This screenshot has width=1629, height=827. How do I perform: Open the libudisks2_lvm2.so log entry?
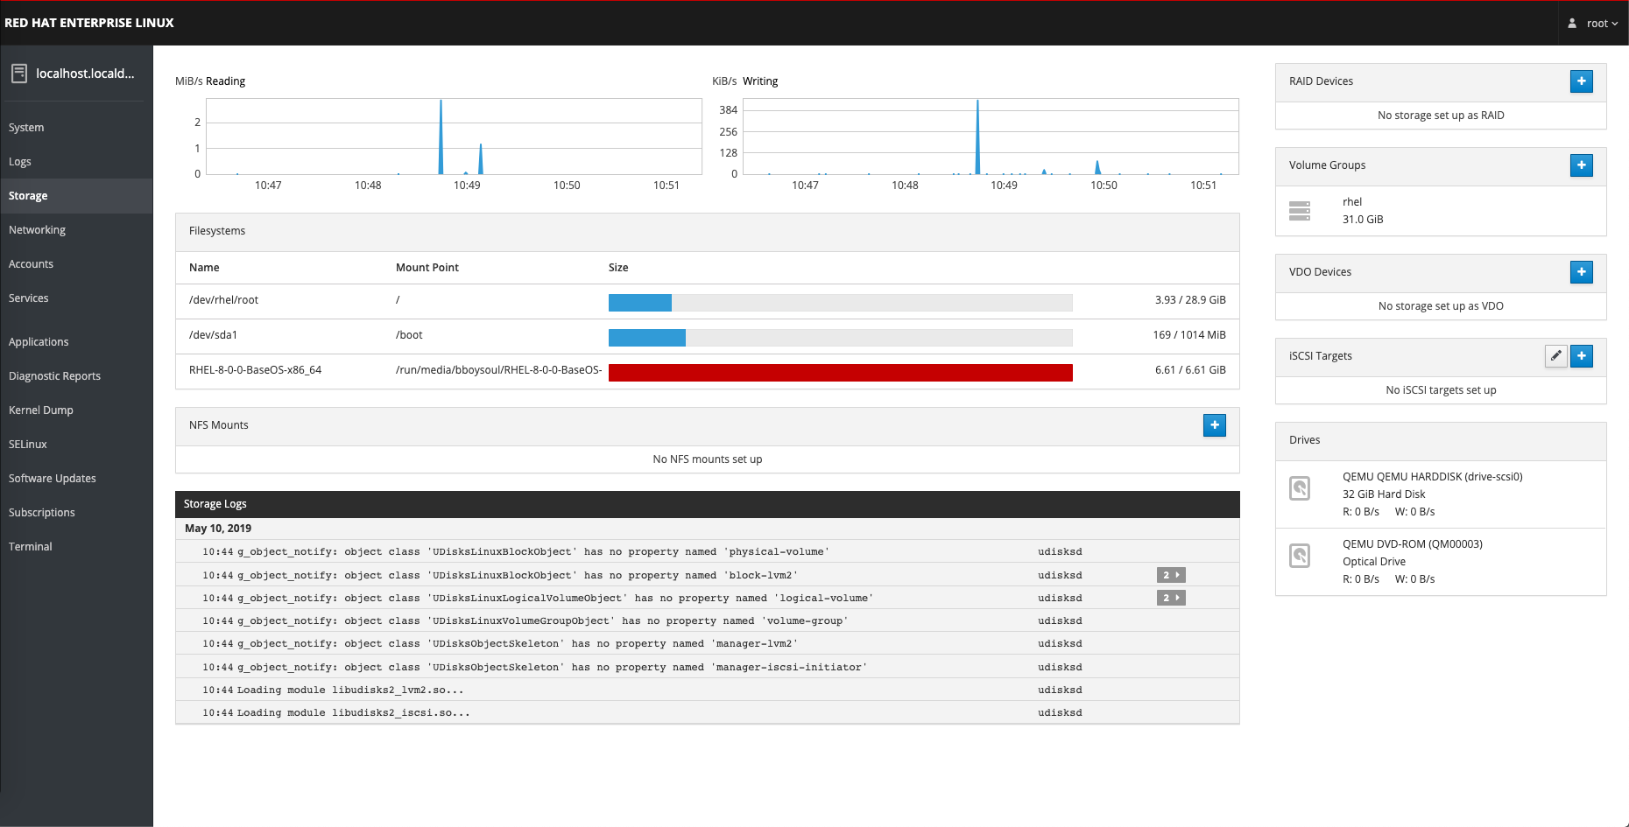pyautogui.click(x=707, y=690)
